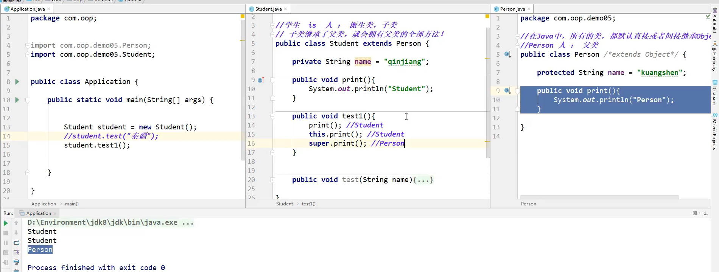This screenshot has height=272, width=719.
Task: Click the "qinjiang" string in Student.java
Action: [405, 62]
